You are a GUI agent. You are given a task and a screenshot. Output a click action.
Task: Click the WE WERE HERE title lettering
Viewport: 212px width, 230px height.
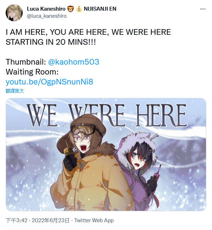(107, 116)
